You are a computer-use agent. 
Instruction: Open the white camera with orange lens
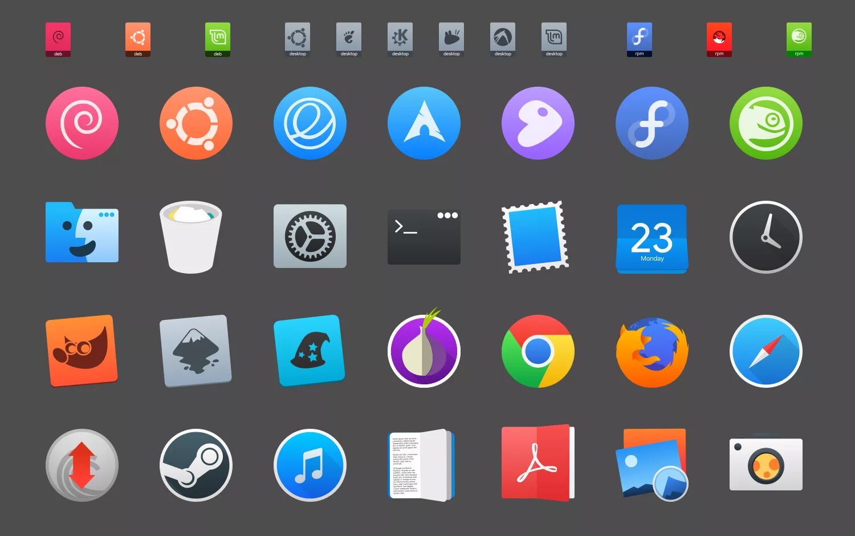(x=766, y=464)
